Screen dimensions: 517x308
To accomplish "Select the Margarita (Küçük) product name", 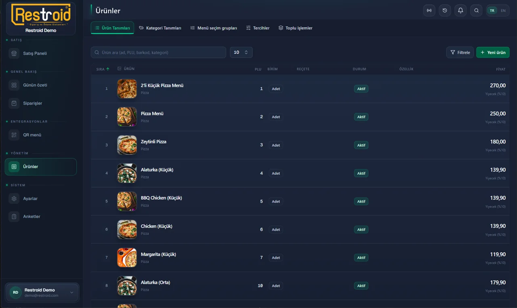I will click(158, 255).
